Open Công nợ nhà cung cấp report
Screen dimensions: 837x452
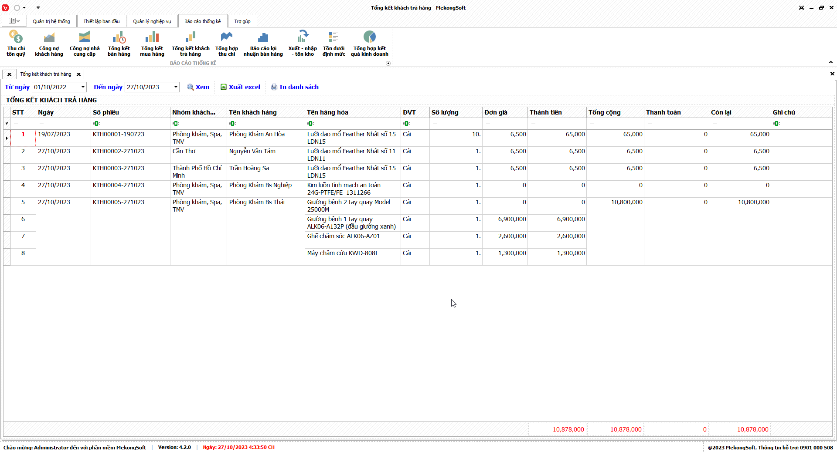tap(85, 43)
